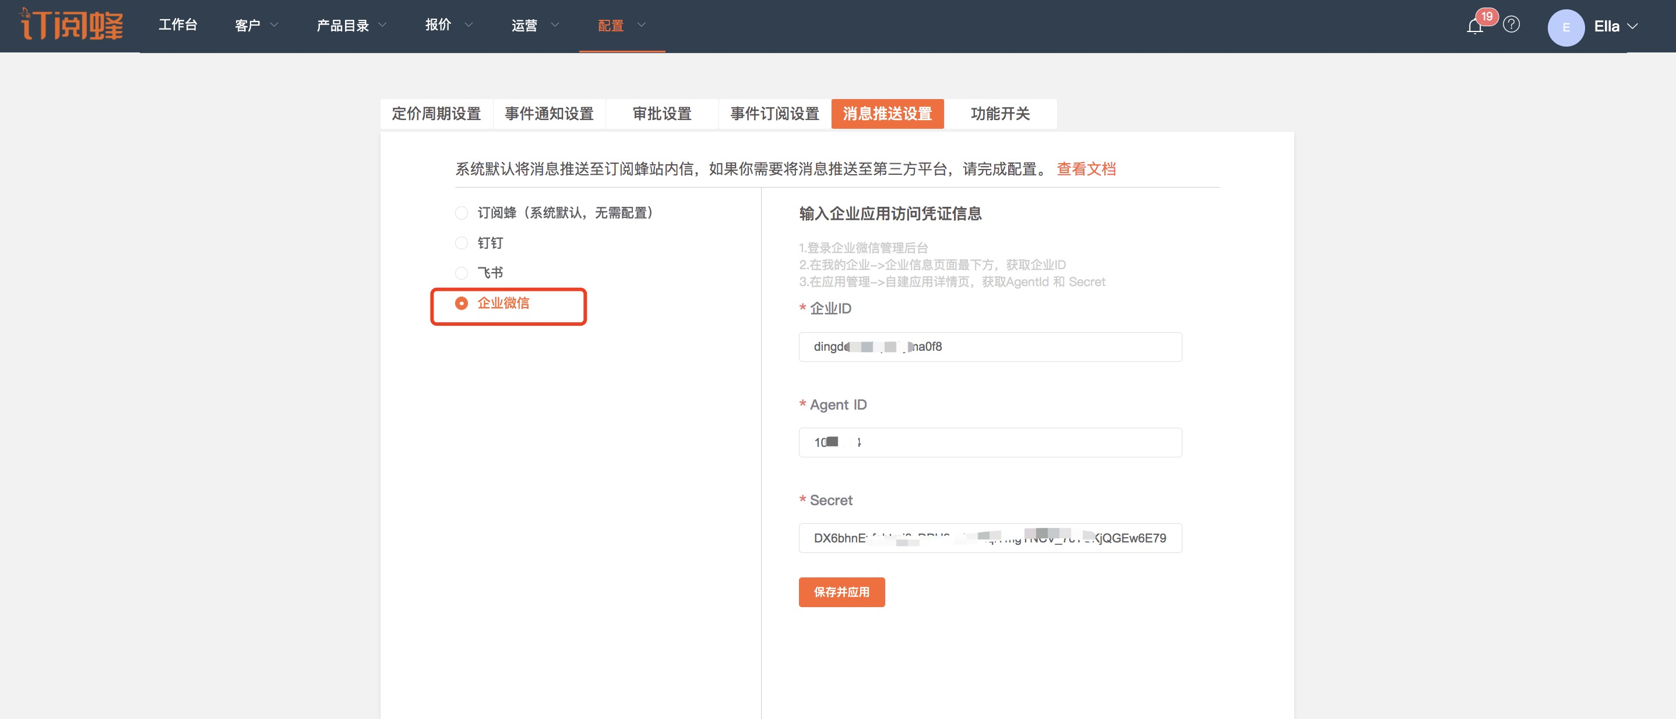Image resolution: width=1676 pixels, height=719 pixels.
Task: Click the help question mark icon
Action: pos(1512,24)
